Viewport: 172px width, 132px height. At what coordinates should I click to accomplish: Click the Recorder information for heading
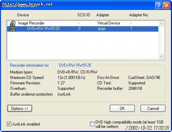tap(29, 65)
